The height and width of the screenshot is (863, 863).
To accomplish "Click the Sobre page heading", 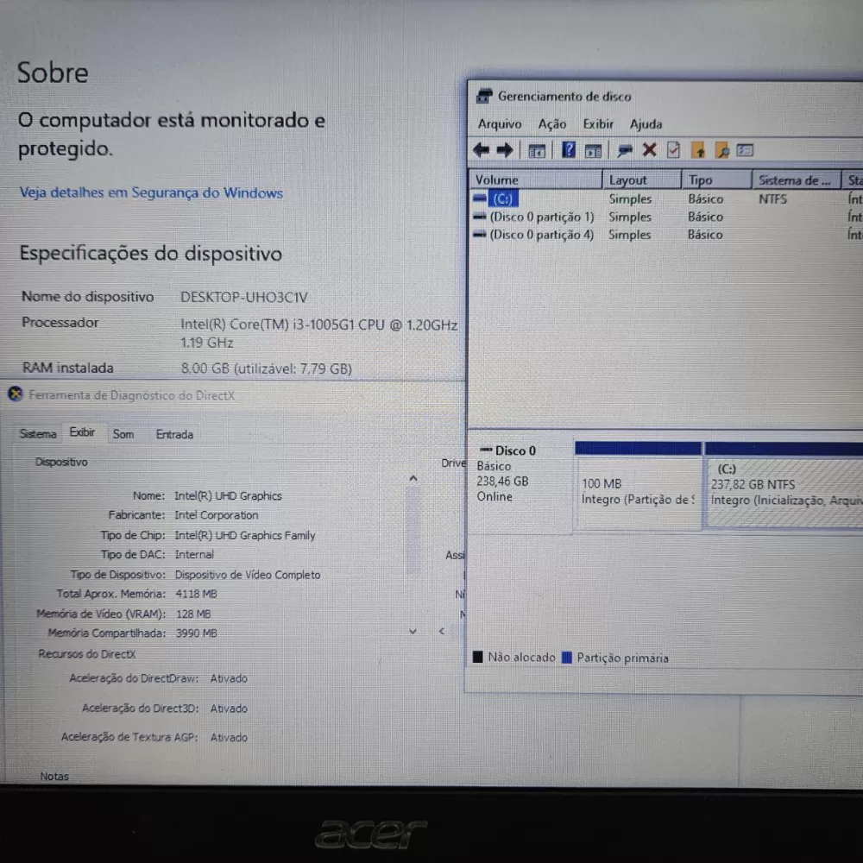I will [53, 72].
